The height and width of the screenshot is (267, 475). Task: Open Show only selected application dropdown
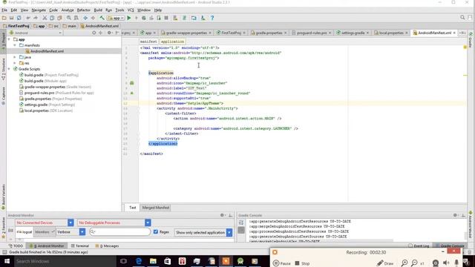click(203, 232)
